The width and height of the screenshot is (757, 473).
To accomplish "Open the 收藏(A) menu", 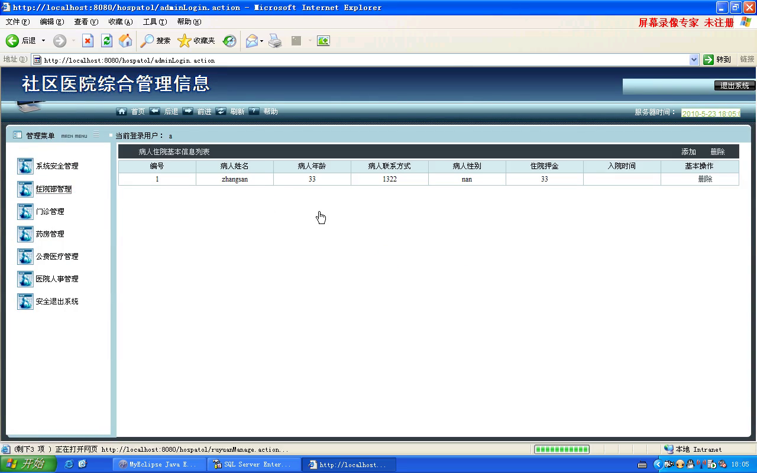I will [x=121, y=22].
